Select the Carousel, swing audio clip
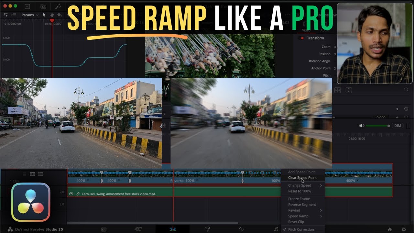The width and height of the screenshot is (414, 233). [x=230, y=191]
